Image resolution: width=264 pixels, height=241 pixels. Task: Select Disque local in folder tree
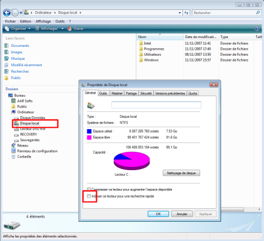(29, 123)
